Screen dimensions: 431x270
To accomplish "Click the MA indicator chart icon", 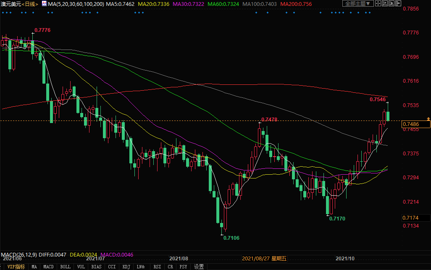I will 44,4.
